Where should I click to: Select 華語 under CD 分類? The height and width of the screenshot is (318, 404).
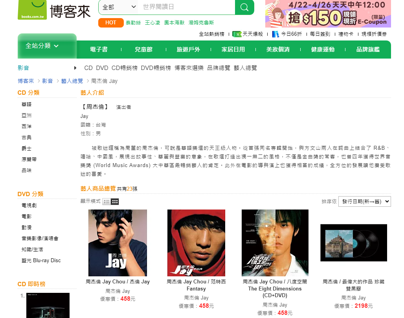click(x=27, y=105)
